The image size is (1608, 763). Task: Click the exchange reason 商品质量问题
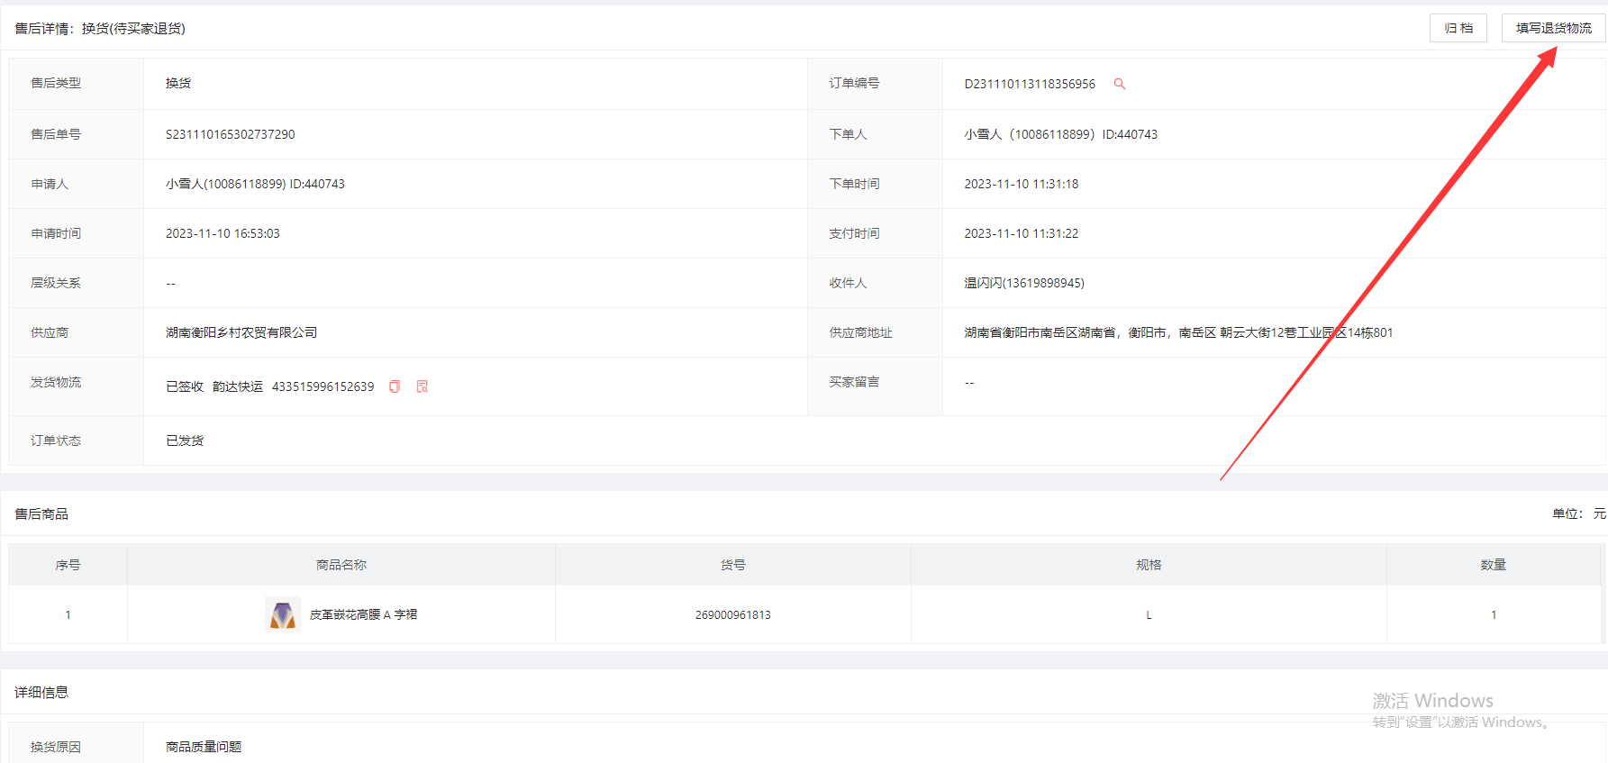pyautogui.click(x=204, y=747)
